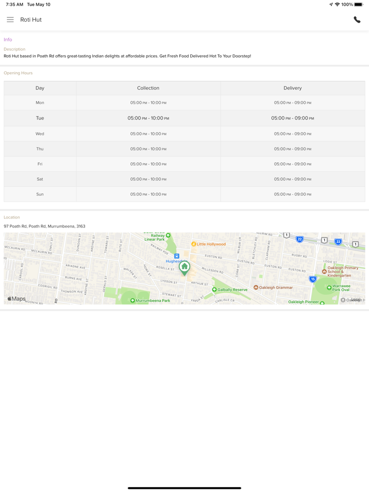Tap the battery indicator

pyautogui.click(x=358, y=4)
